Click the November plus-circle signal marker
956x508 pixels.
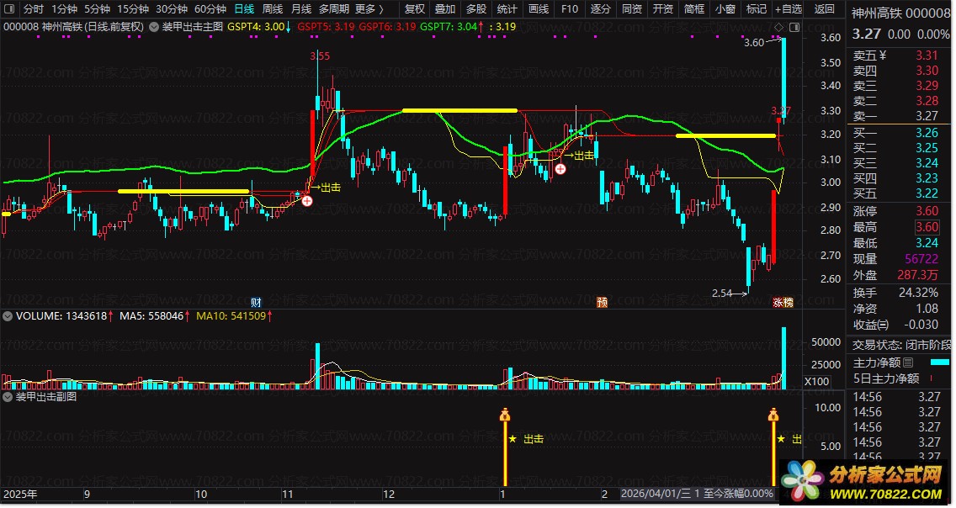(x=307, y=201)
